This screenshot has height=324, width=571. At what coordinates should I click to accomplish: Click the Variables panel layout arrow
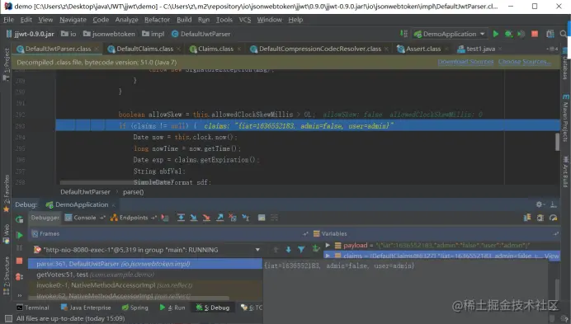pyautogui.click(x=555, y=233)
